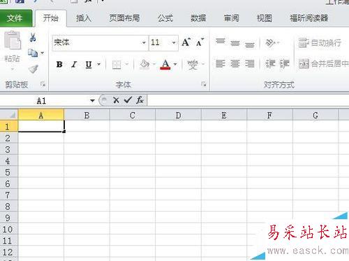
Task: Cancel formula entry X button
Action: pos(116,100)
